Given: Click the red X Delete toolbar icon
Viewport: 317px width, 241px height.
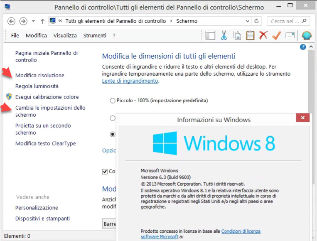Looking at the screenshot, I should click(263, 35).
